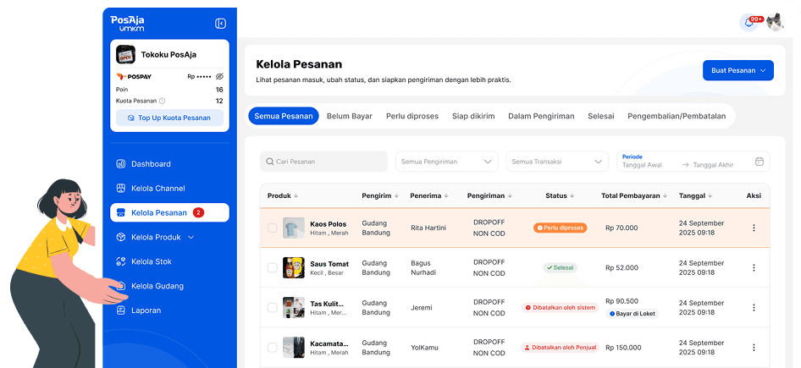
Task: Sort by Pengiriman column arrow
Action: click(510, 196)
